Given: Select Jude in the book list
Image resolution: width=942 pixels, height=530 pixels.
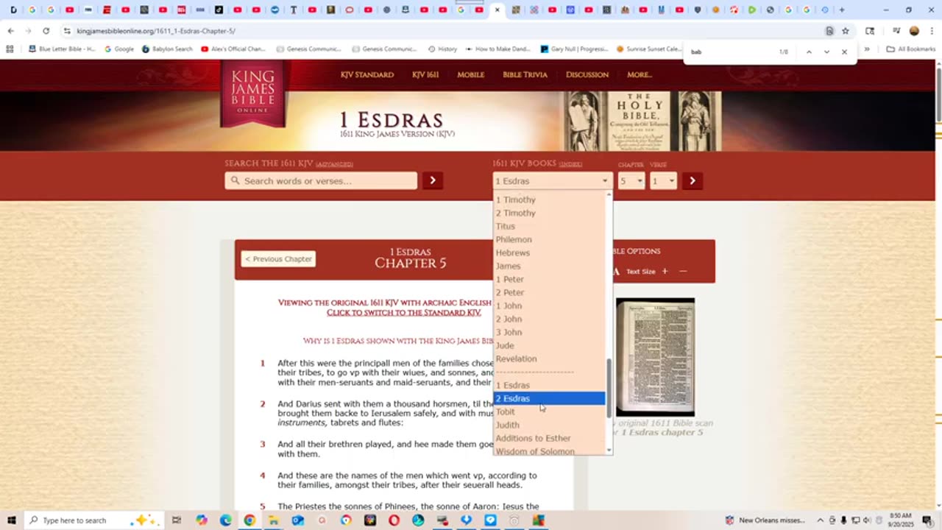Looking at the screenshot, I should point(549,345).
